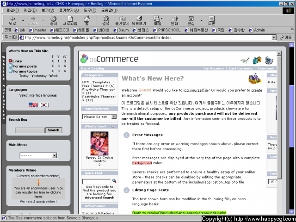This screenshot has height=222, width=296.
Task: Click the Catalog breadcrumb link
Action: (x=98, y=68)
